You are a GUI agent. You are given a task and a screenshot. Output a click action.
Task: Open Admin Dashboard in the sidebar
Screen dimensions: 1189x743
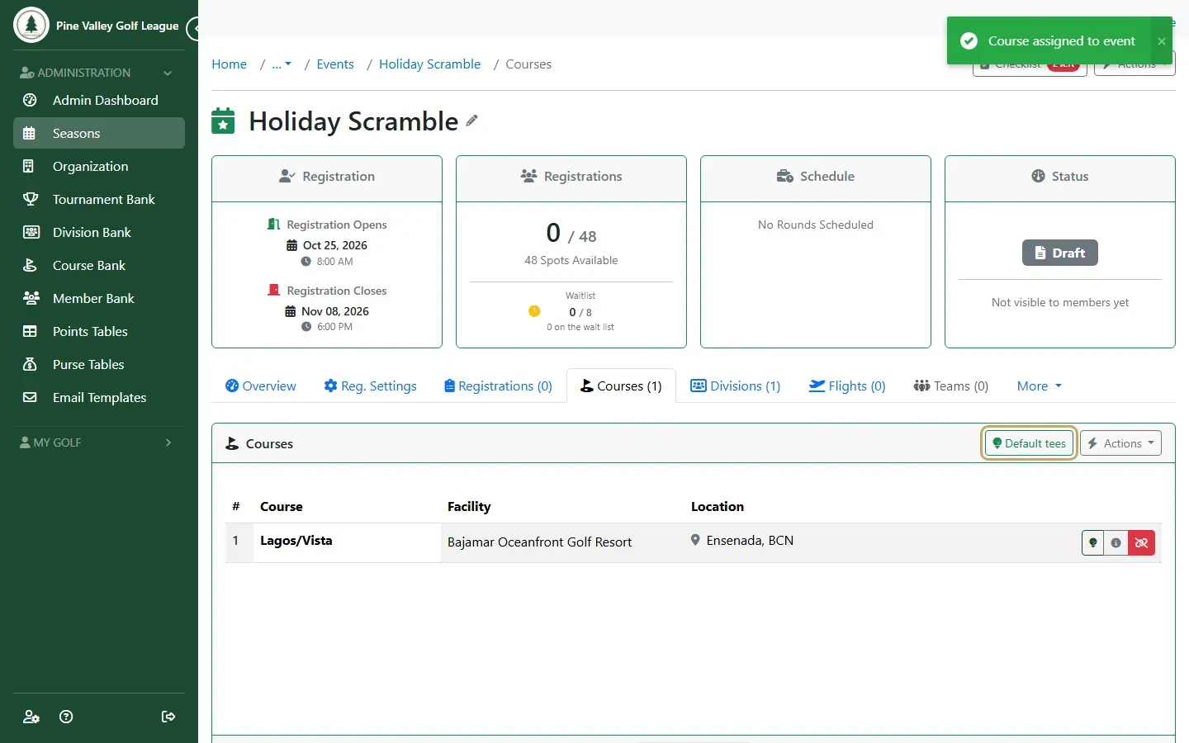pos(99,100)
